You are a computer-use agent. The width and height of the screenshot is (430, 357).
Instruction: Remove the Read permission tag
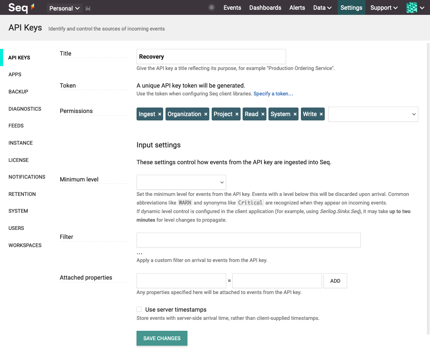[x=263, y=114]
